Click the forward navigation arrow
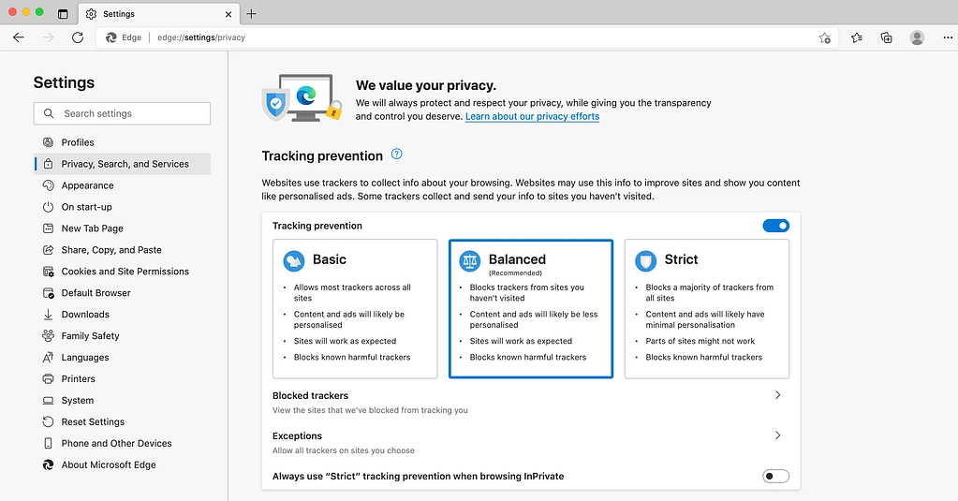This screenshot has width=958, height=501. 49,37
